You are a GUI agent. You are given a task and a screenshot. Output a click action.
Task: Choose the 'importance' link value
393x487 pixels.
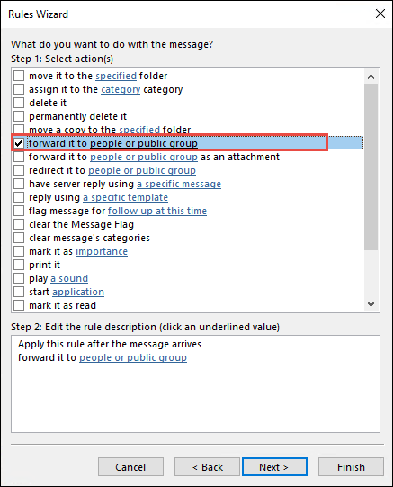click(102, 251)
